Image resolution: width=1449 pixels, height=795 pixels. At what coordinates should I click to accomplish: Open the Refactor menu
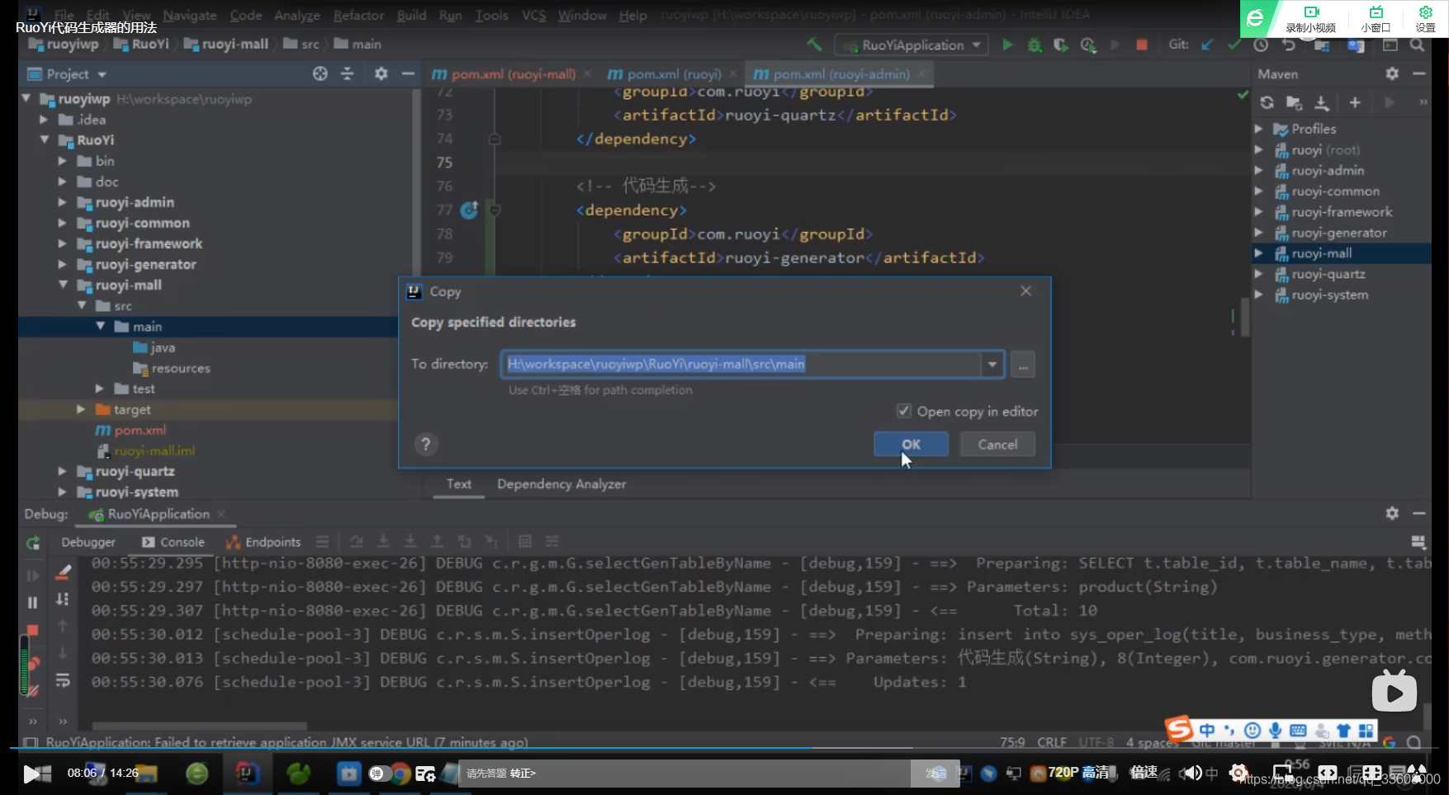358,15
